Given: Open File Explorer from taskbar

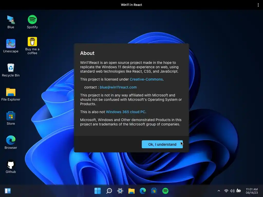Looking at the screenshot, I should coord(131,191).
